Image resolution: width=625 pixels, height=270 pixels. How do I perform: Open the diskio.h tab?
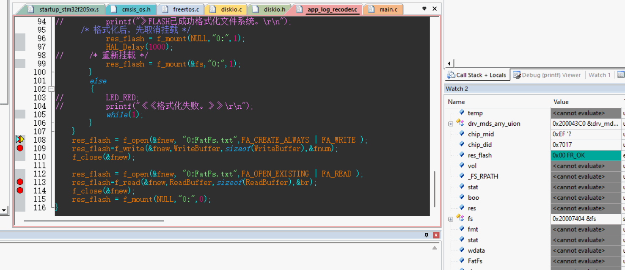coord(270,9)
